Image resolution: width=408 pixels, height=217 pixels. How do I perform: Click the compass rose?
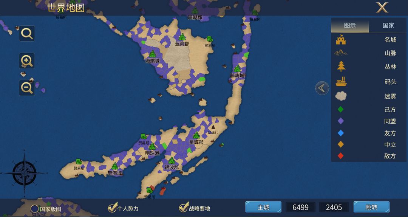[x=25, y=173]
